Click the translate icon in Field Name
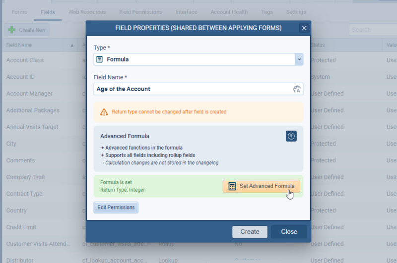Screen dimensions: 397x263 [297, 89]
